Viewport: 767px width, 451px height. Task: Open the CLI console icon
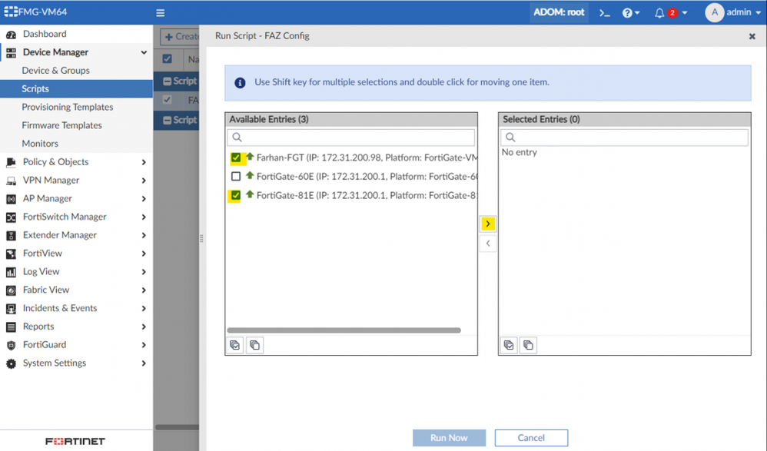pos(605,13)
